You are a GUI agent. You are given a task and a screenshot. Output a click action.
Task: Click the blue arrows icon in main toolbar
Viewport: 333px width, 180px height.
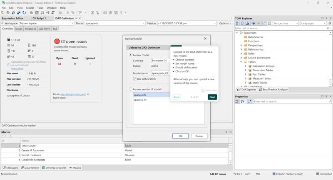tap(19, 13)
